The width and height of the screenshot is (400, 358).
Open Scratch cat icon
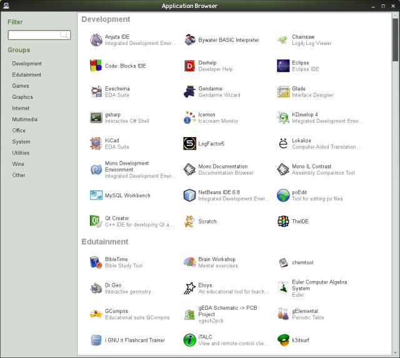[x=189, y=221]
